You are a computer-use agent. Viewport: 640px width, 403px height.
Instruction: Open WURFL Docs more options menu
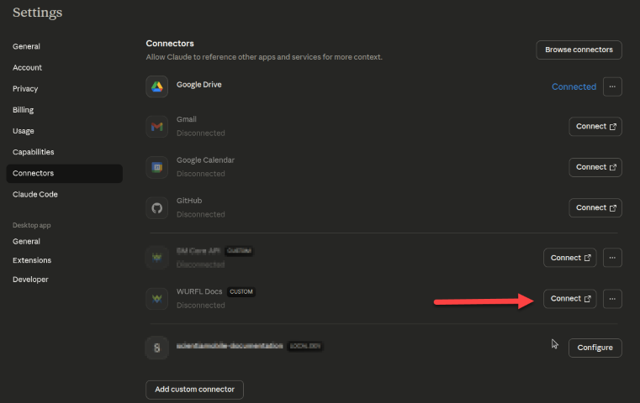(612, 299)
